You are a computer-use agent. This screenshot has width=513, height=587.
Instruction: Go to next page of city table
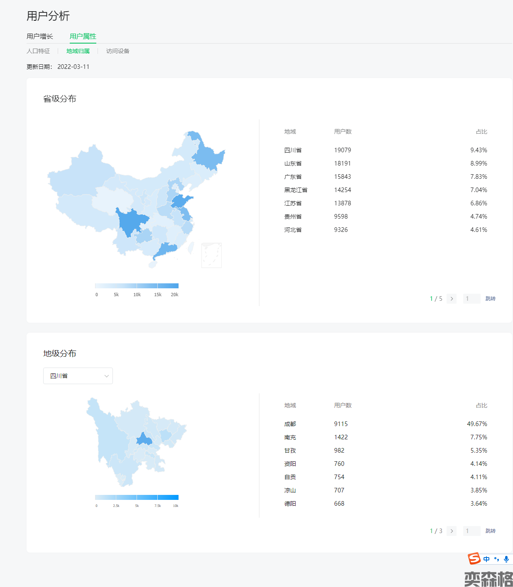[452, 531]
